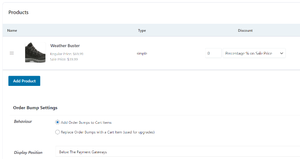Click the Sale Price $39.99 text
The image size is (300, 159).
[64, 59]
